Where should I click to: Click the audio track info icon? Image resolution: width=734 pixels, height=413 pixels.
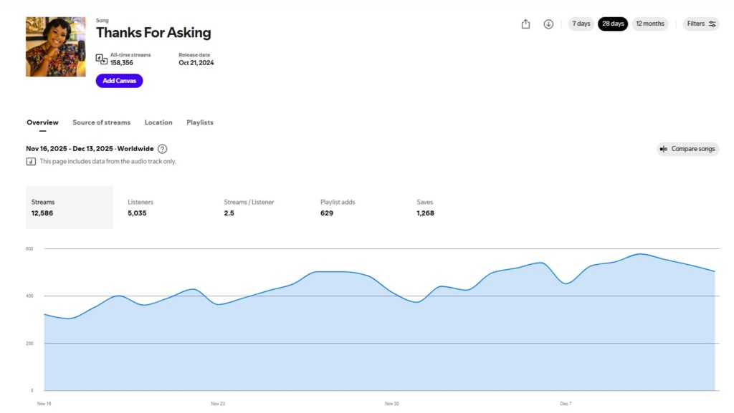[x=31, y=162]
